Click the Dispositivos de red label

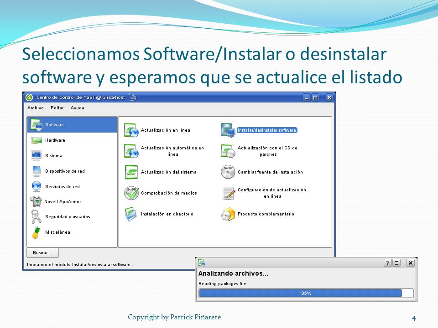tap(65, 171)
